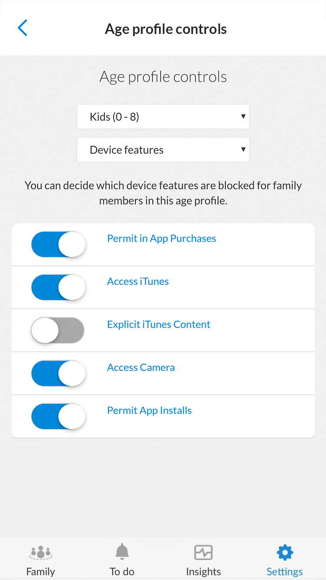Screen dimensions: 326x580
Task: Open the Family people icon
Action: pyautogui.click(x=41, y=553)
